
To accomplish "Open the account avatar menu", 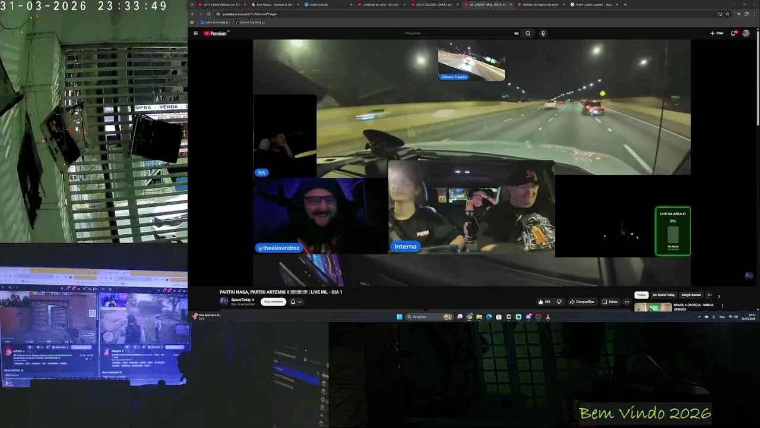I will (746, 33).
